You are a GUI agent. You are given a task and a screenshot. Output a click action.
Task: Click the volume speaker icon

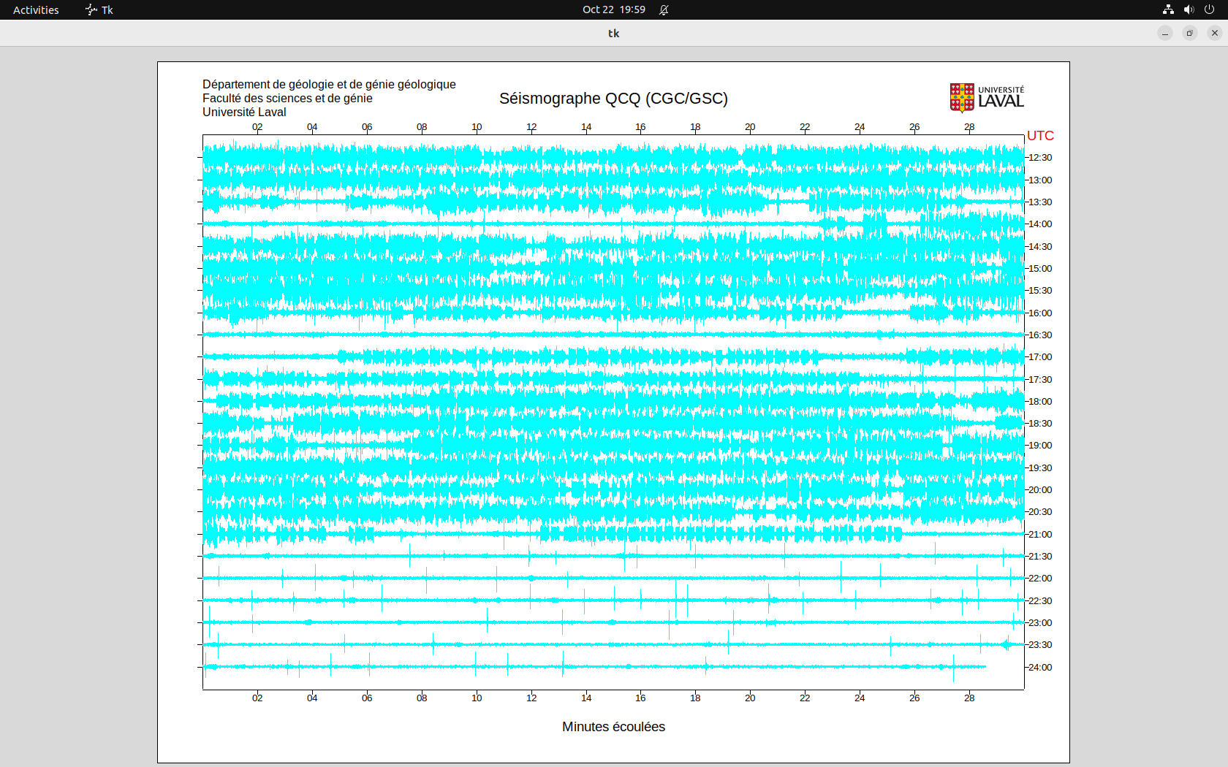[1189, 9]
